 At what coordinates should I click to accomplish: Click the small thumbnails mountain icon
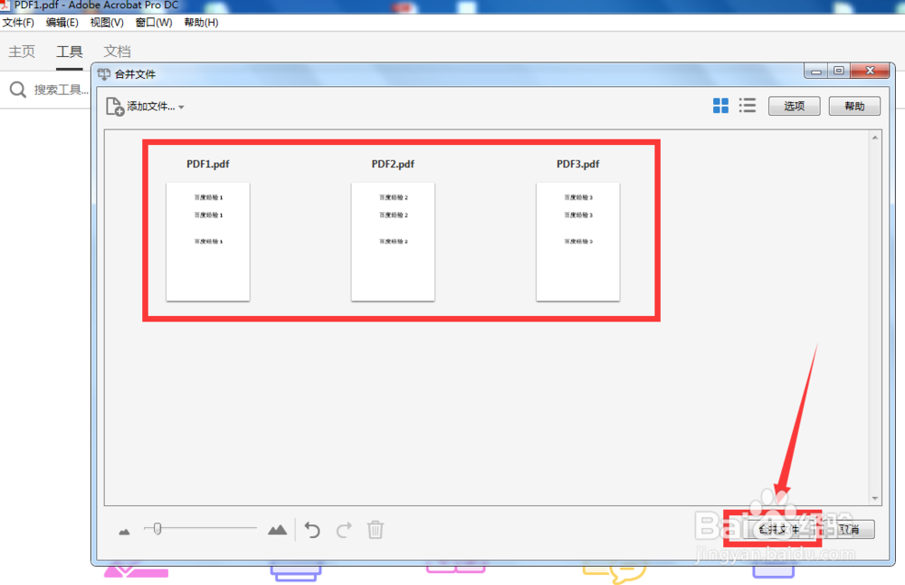pos(124,532)
